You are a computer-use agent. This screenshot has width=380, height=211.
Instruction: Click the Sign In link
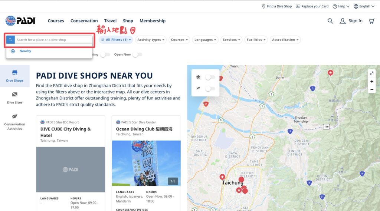coord(351,21)
